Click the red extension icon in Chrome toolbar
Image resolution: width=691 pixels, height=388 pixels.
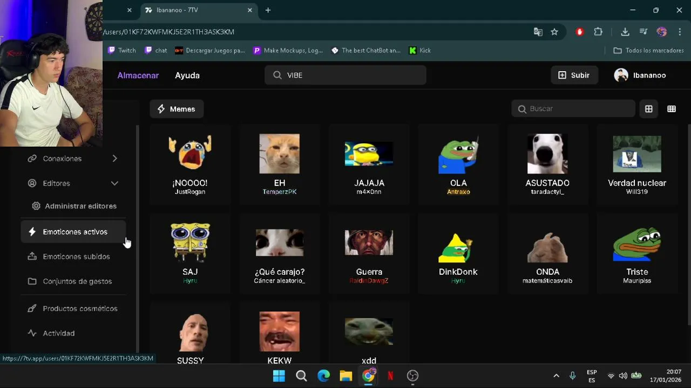(x=580, y=32)
